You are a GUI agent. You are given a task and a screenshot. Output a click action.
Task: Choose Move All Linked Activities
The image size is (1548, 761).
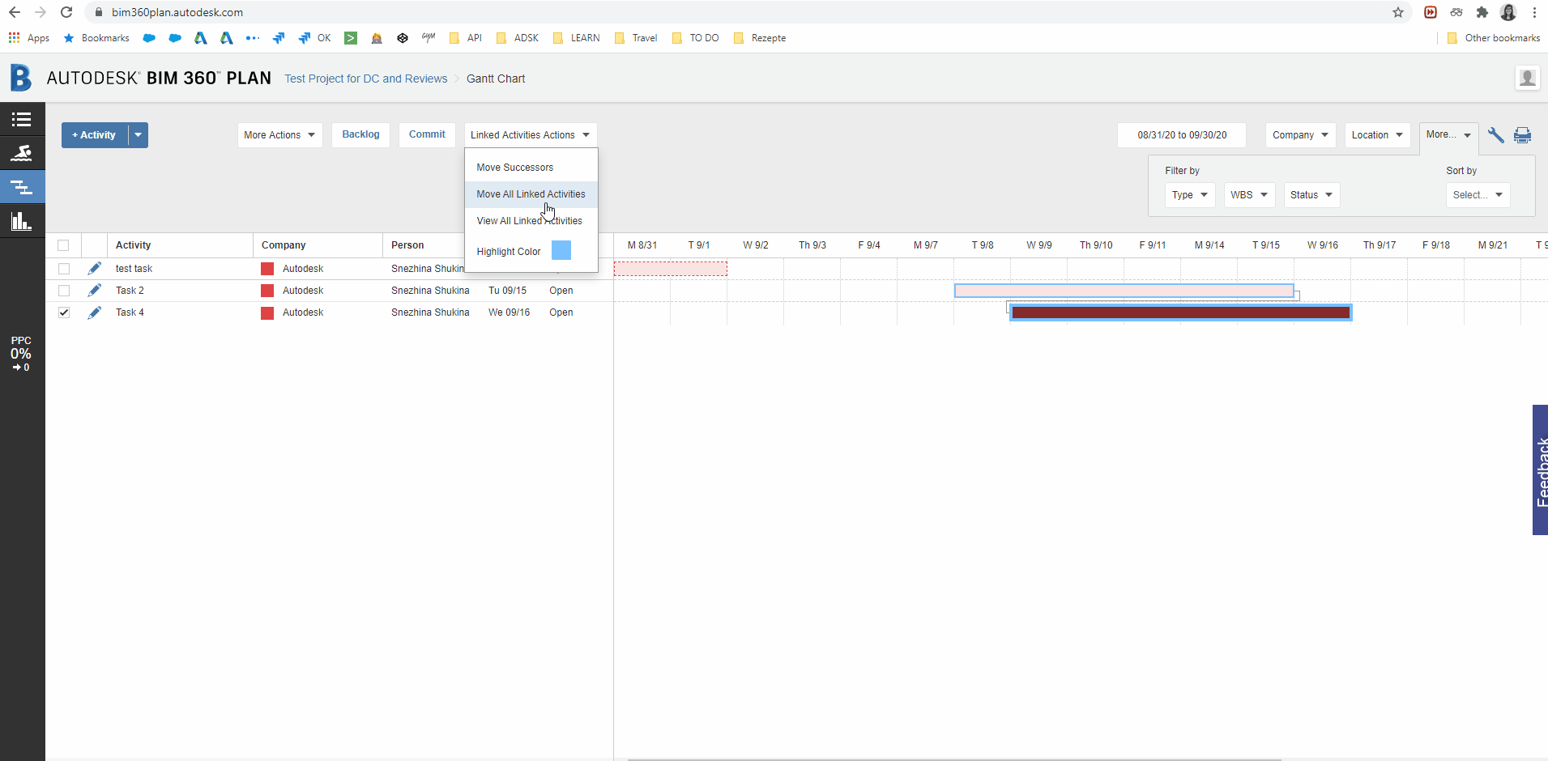[531, 194]
